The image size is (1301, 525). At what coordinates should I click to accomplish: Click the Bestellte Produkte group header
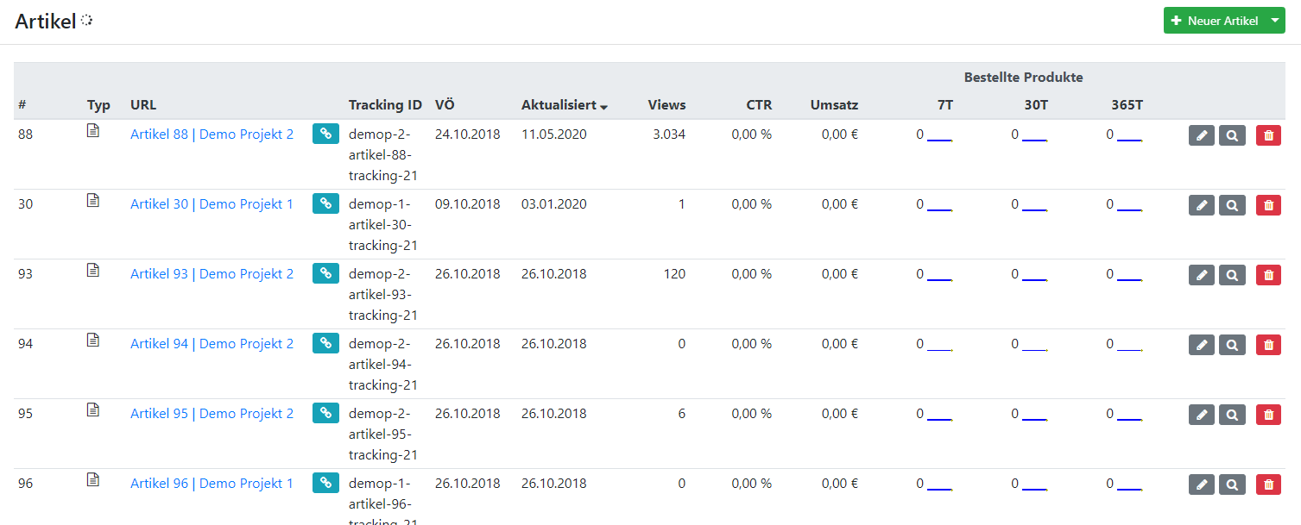[1023, 78]
